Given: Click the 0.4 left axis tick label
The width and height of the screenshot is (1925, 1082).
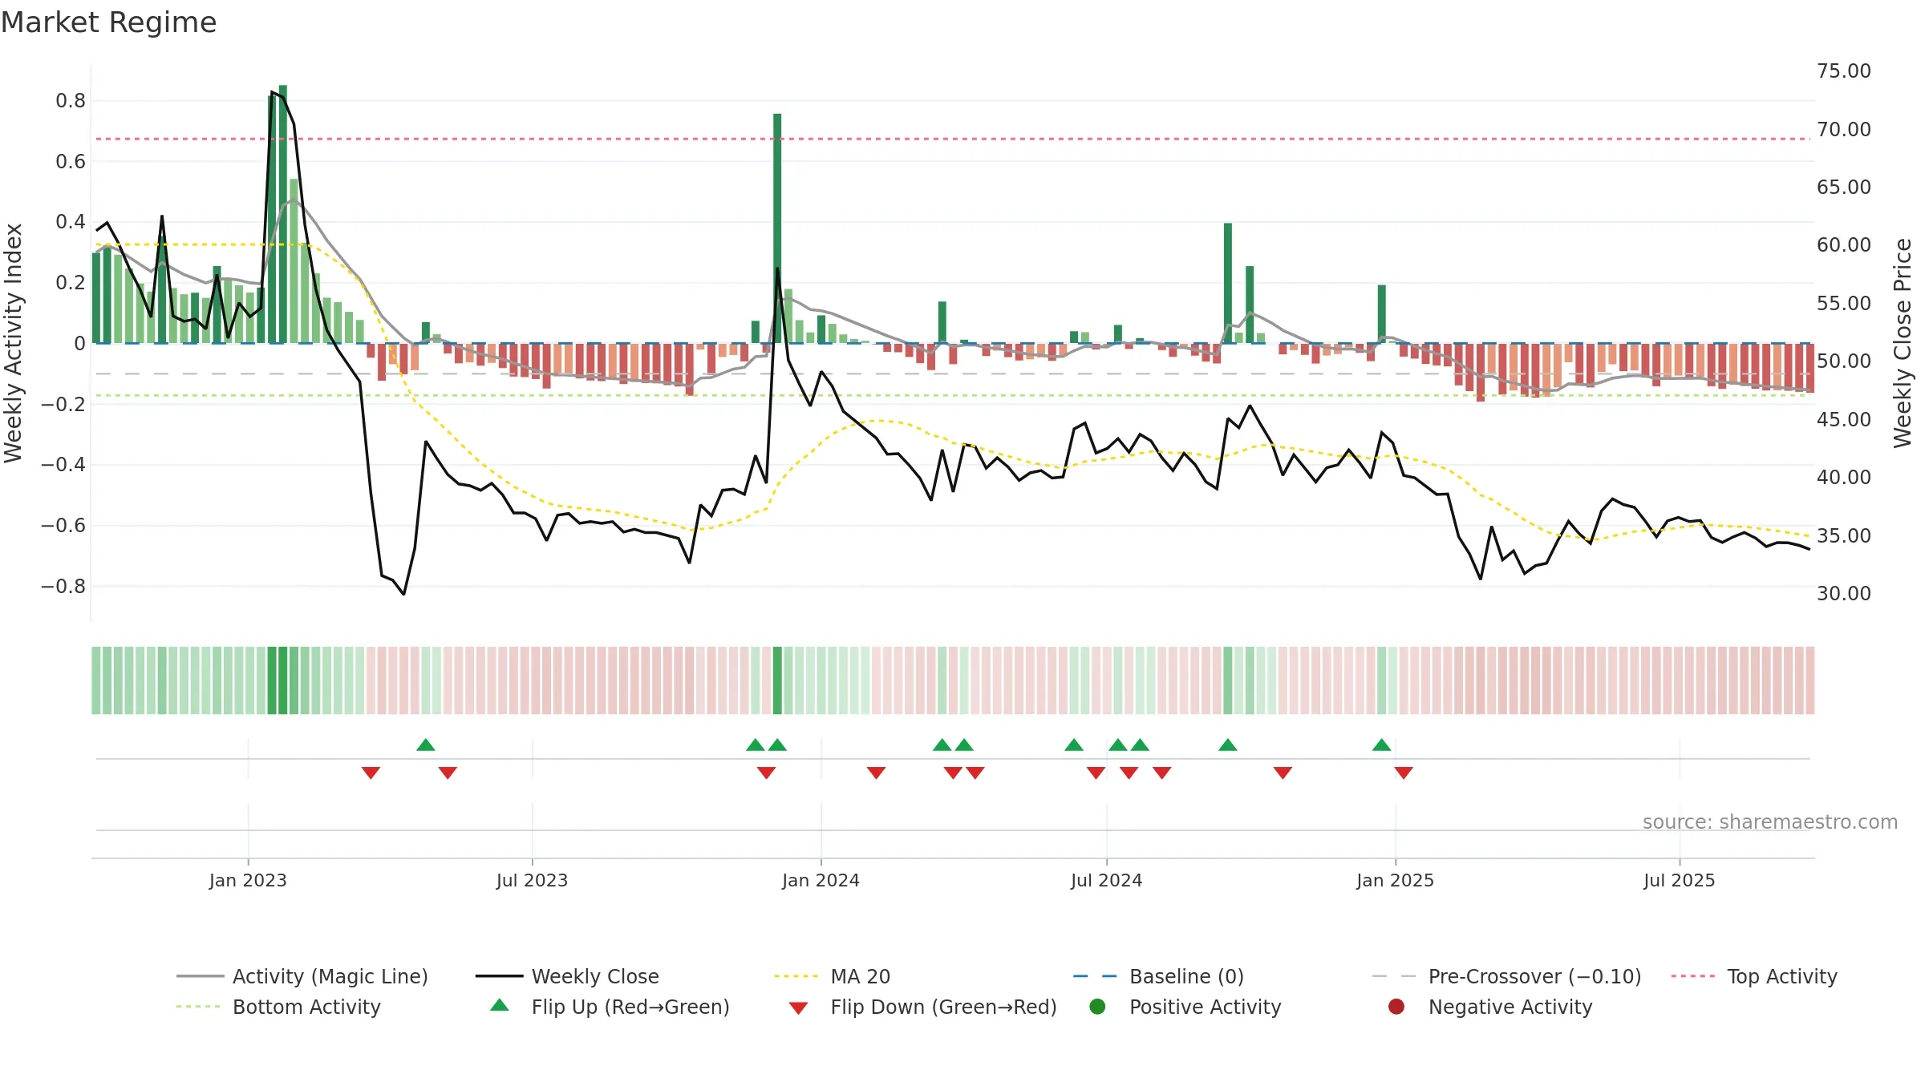Looking at the screenshot, I should (71, 222).
